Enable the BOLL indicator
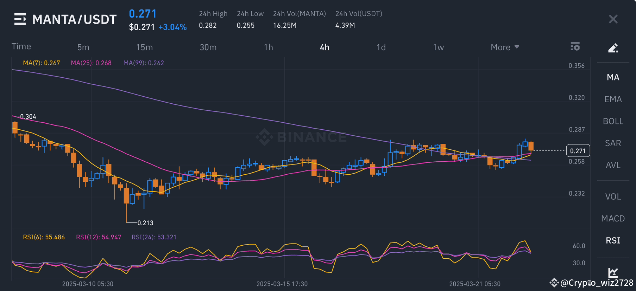This screenshot has height=291, width=636. 613,121
